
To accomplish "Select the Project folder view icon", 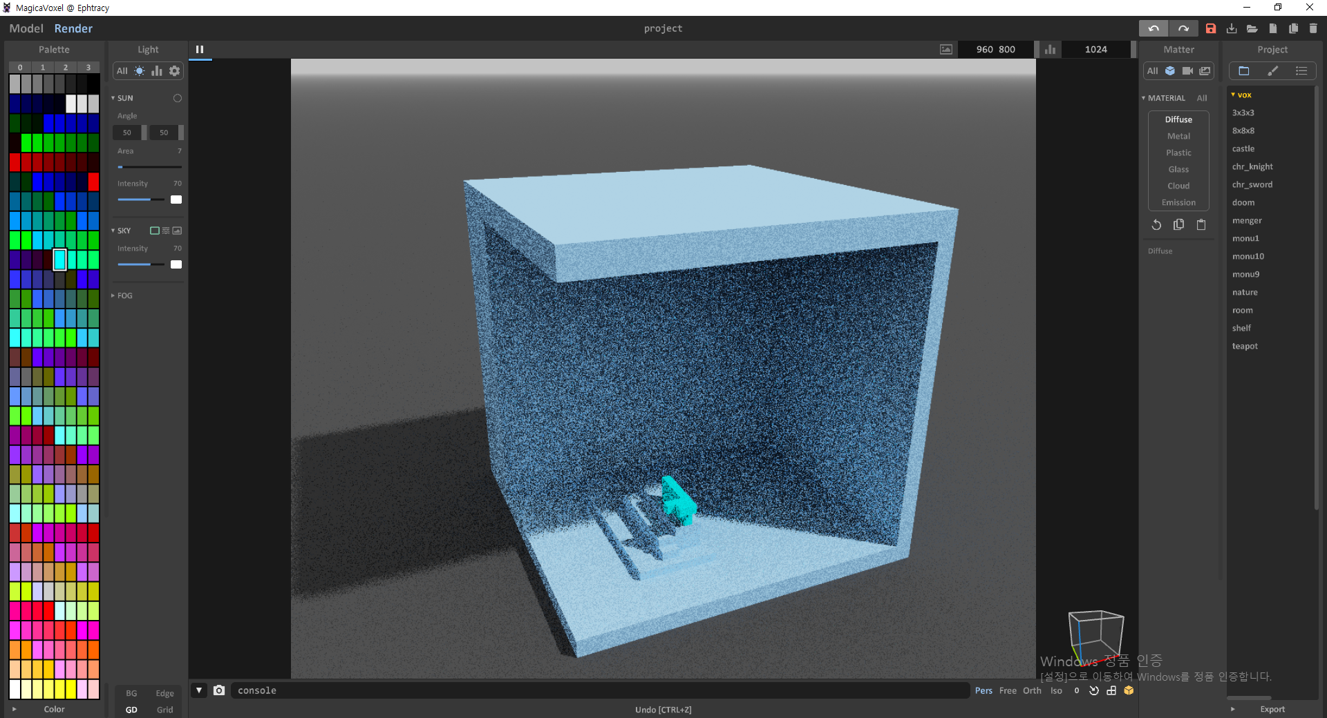I will tap(1244, 70).
